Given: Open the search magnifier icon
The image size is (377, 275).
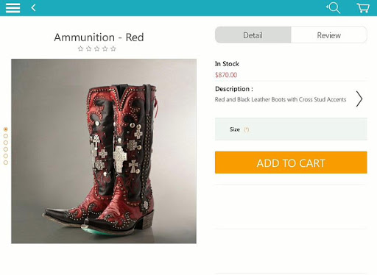Looking at the screenshot, I should [334, 8].
